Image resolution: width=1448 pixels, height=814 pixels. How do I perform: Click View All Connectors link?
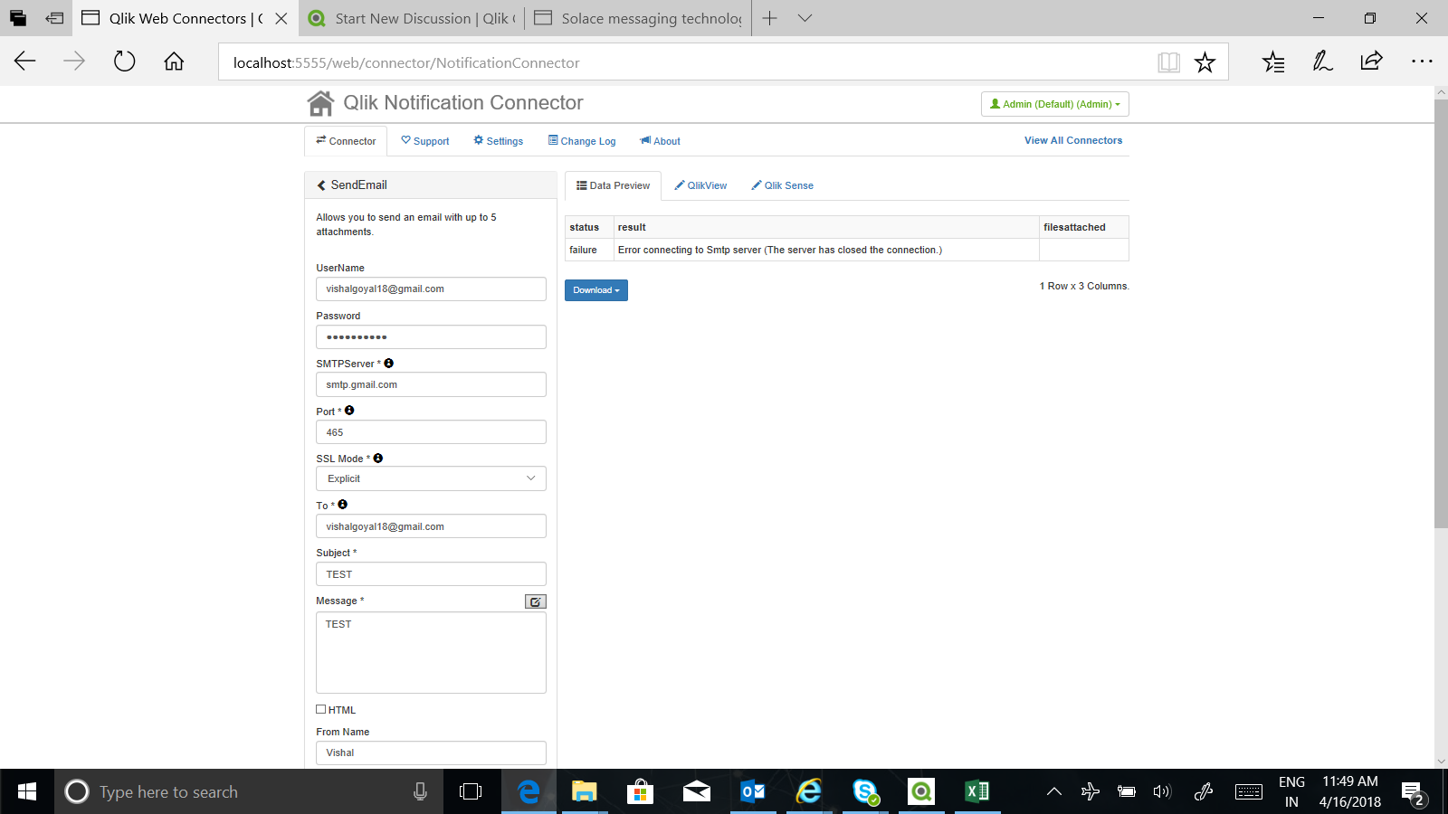tap(1073, 140)
